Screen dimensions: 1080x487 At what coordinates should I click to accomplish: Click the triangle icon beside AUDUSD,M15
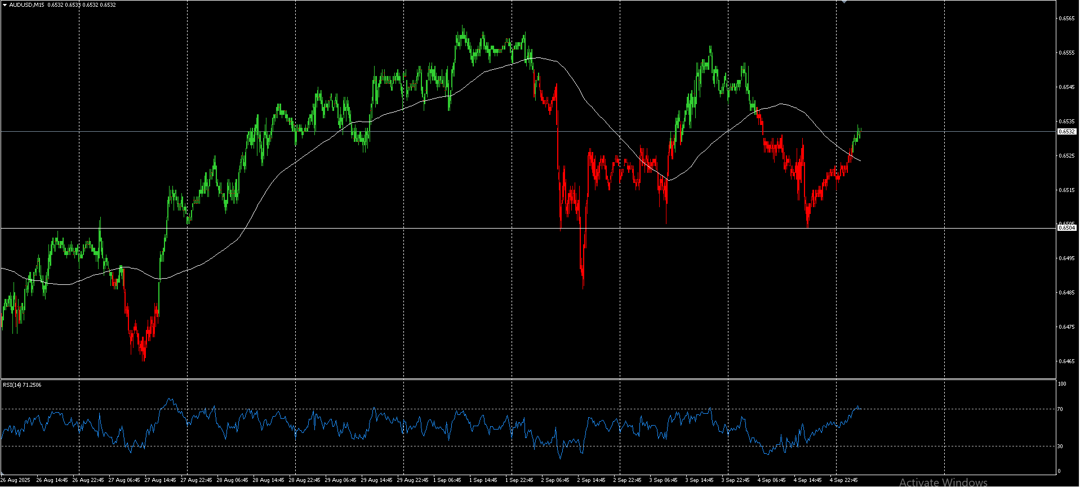[x=5, y=5]
